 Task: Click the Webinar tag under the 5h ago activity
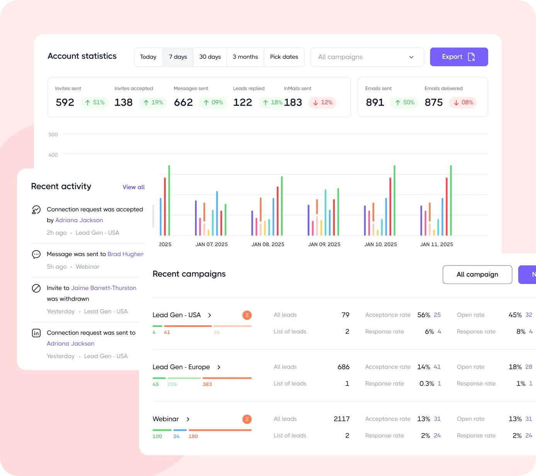click(88, 267)
